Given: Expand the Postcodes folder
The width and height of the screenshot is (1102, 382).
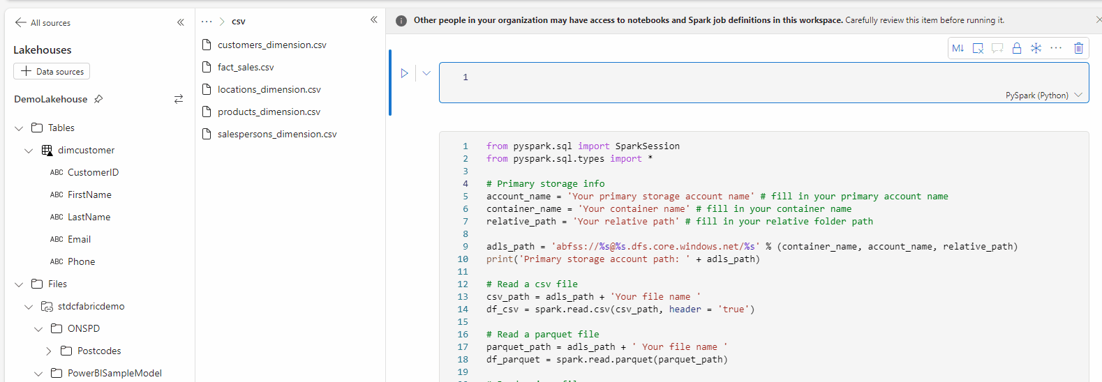Looking at the screenshot, I should (x=48, y=351).
